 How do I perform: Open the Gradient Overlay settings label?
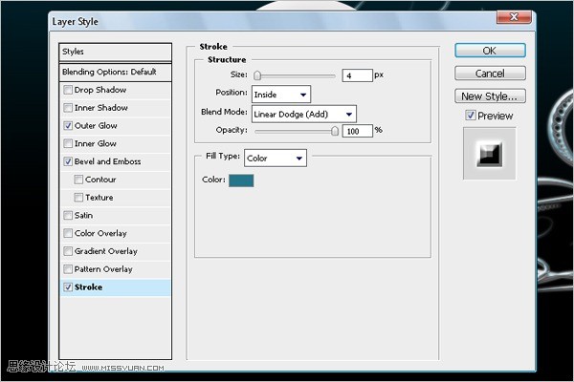tap(106, 251)
